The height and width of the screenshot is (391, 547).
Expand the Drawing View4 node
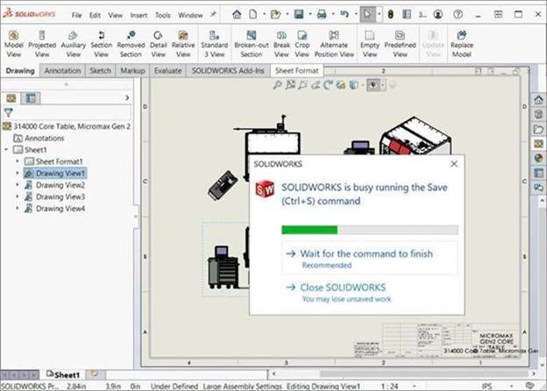click(18, 209)
